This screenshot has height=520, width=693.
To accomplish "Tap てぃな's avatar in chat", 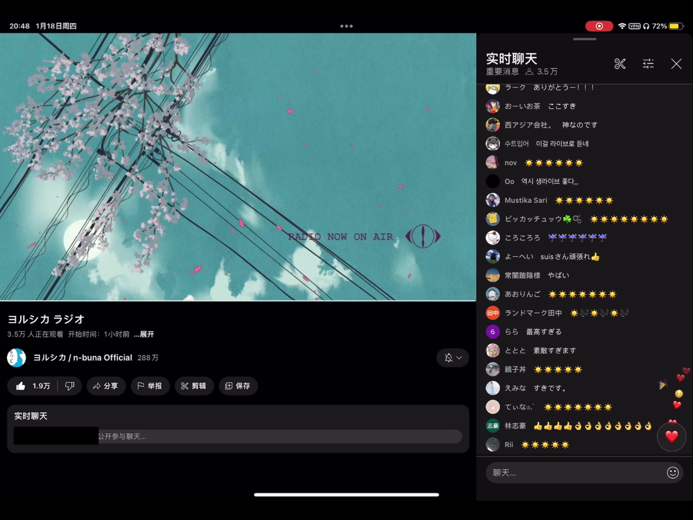I will (x=492, y=407).
